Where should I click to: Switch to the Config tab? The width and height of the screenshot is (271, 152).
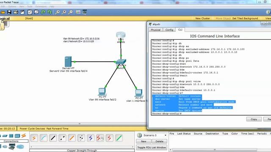tap(169, 30)
